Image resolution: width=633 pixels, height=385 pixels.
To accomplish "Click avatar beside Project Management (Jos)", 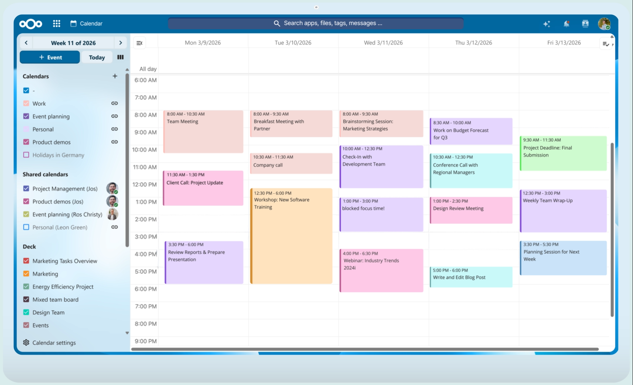I will point(112,188).
